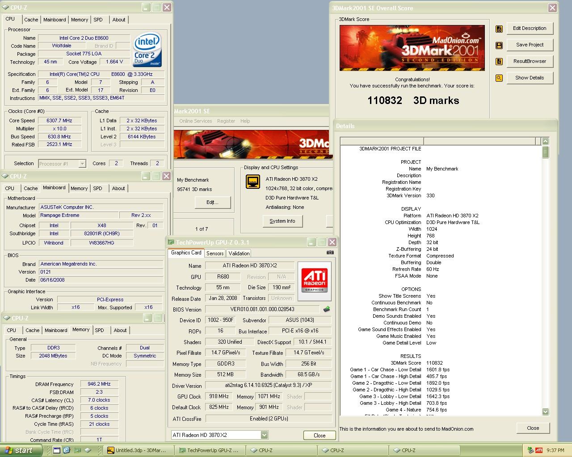Click TechPowerUp GPU-Z taskbar button
572x457 pixels.
[210, 450]
